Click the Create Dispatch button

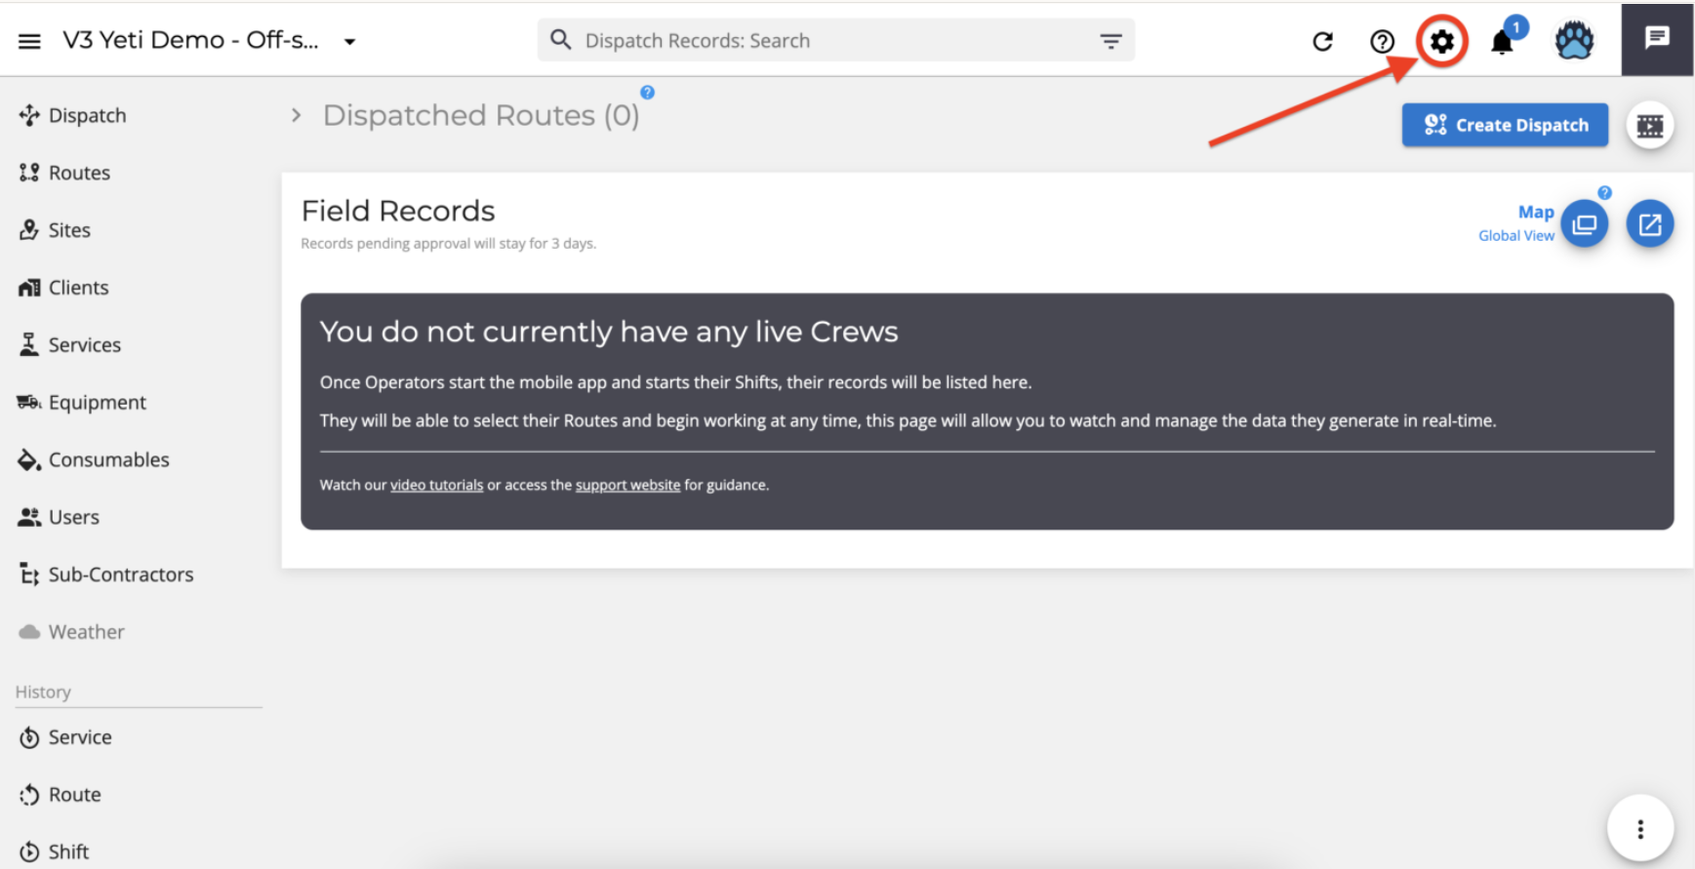[x=1505, y=125]
